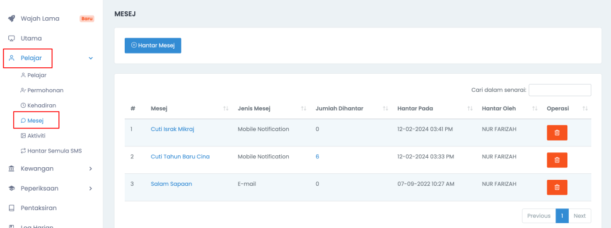
Task: Open the Cuti Tahun Baru Cina link
Action: 180,157
